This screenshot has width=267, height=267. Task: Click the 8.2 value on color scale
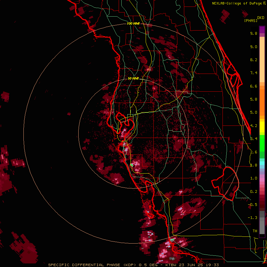click(x=254, y=60)
